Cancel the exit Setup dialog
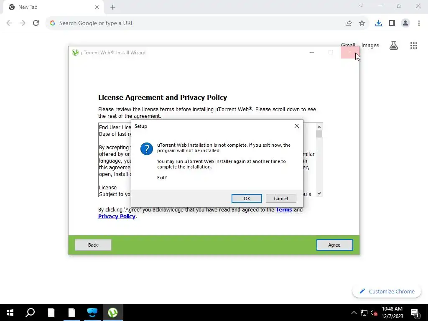The image size is (428, 321). tap(281, 199)
